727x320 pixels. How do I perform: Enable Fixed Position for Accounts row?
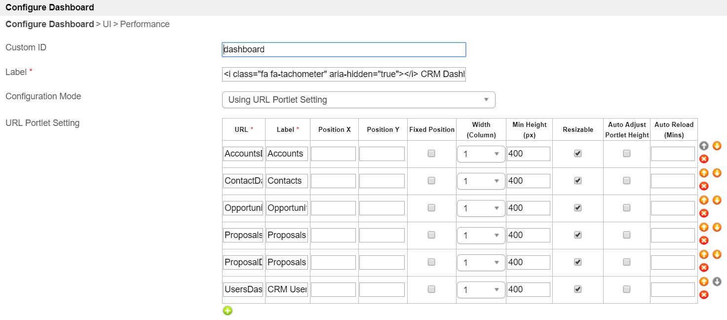(431, 154)
